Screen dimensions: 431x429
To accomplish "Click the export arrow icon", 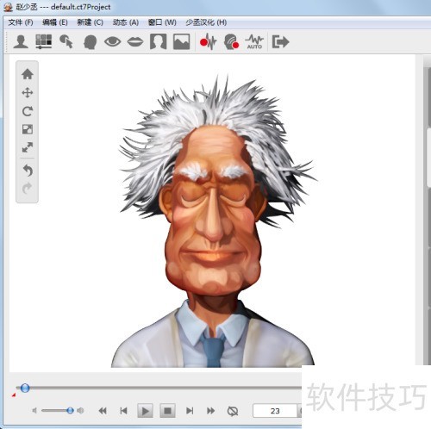I will 280,42.
